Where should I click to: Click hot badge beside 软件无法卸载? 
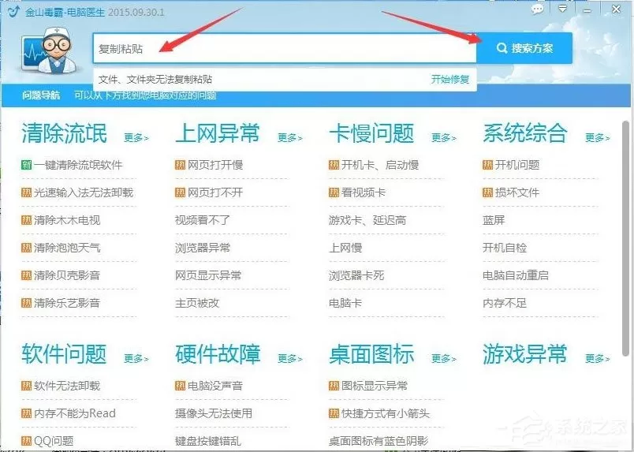(x=26, y=386)
